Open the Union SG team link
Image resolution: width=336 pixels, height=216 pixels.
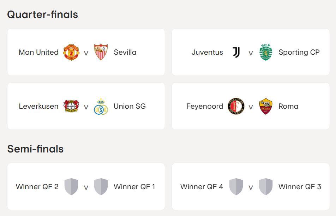[130, 106]
